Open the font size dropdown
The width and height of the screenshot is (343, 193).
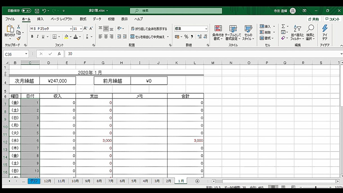81,29
